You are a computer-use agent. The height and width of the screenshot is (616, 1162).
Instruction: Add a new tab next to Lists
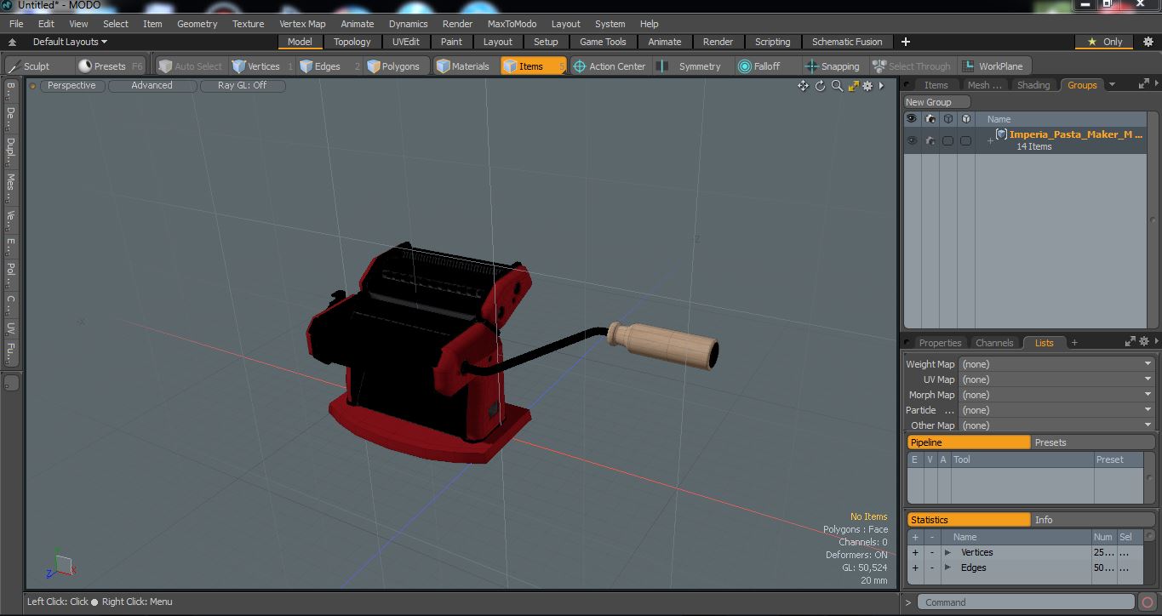pyautogui.click(x=1074, y=343)
